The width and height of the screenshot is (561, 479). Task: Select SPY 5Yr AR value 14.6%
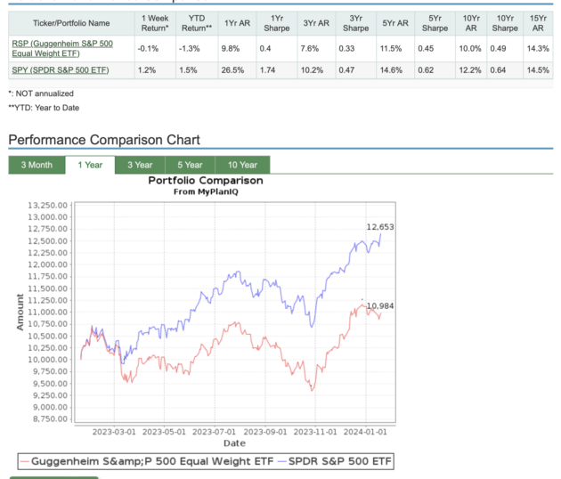coord(391,70)
